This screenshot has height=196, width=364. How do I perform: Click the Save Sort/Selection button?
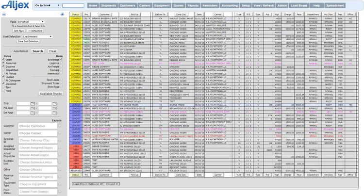coord(28,41)
